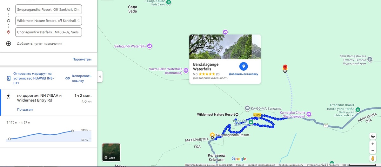Screen dimensions: 381x167
Task: Open the 'Слои' layers thumbnail
Action: pos(111,152)
